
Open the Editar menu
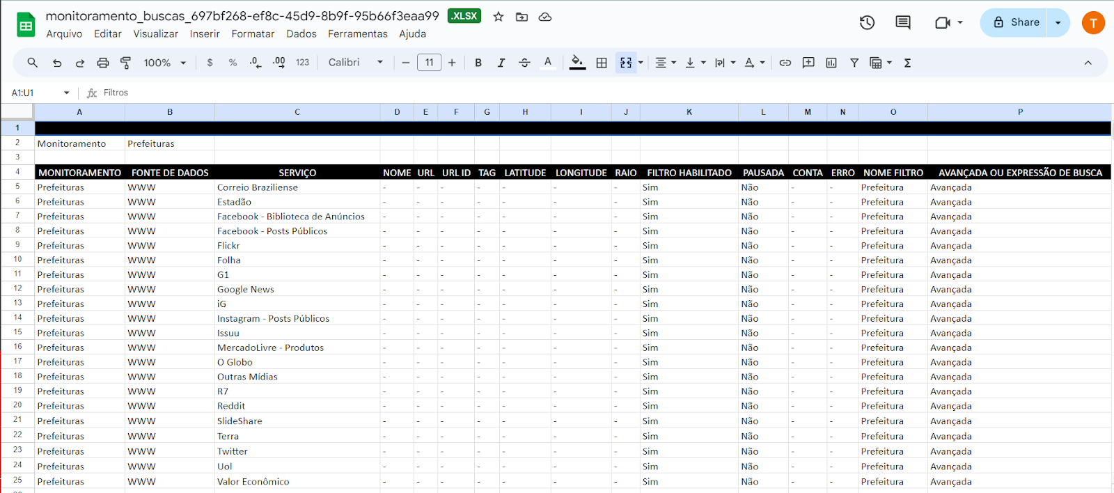tap(108, 33)
